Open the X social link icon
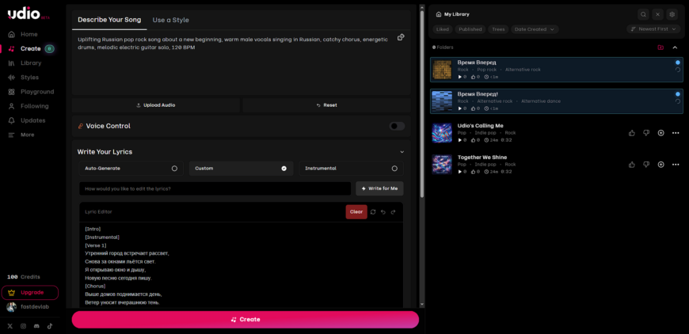 tap(11, 326)
